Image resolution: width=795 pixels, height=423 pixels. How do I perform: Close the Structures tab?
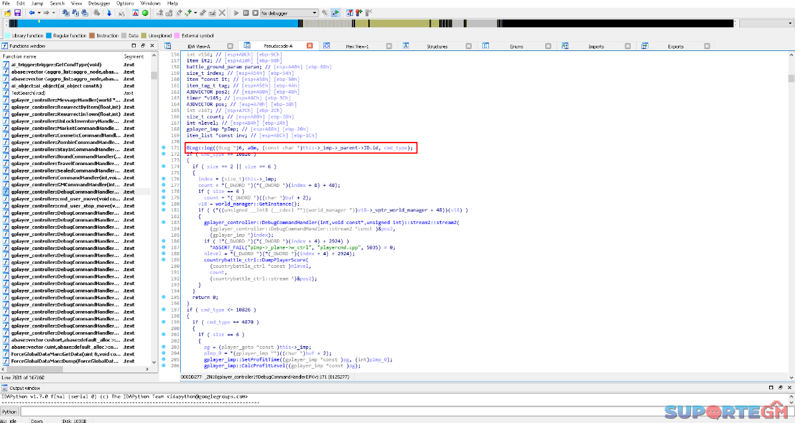pos(468,46)
